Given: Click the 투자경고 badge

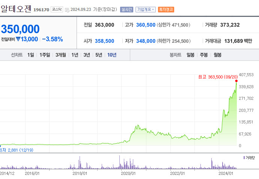Looking at the screenshot, I should tap(166, 10).
